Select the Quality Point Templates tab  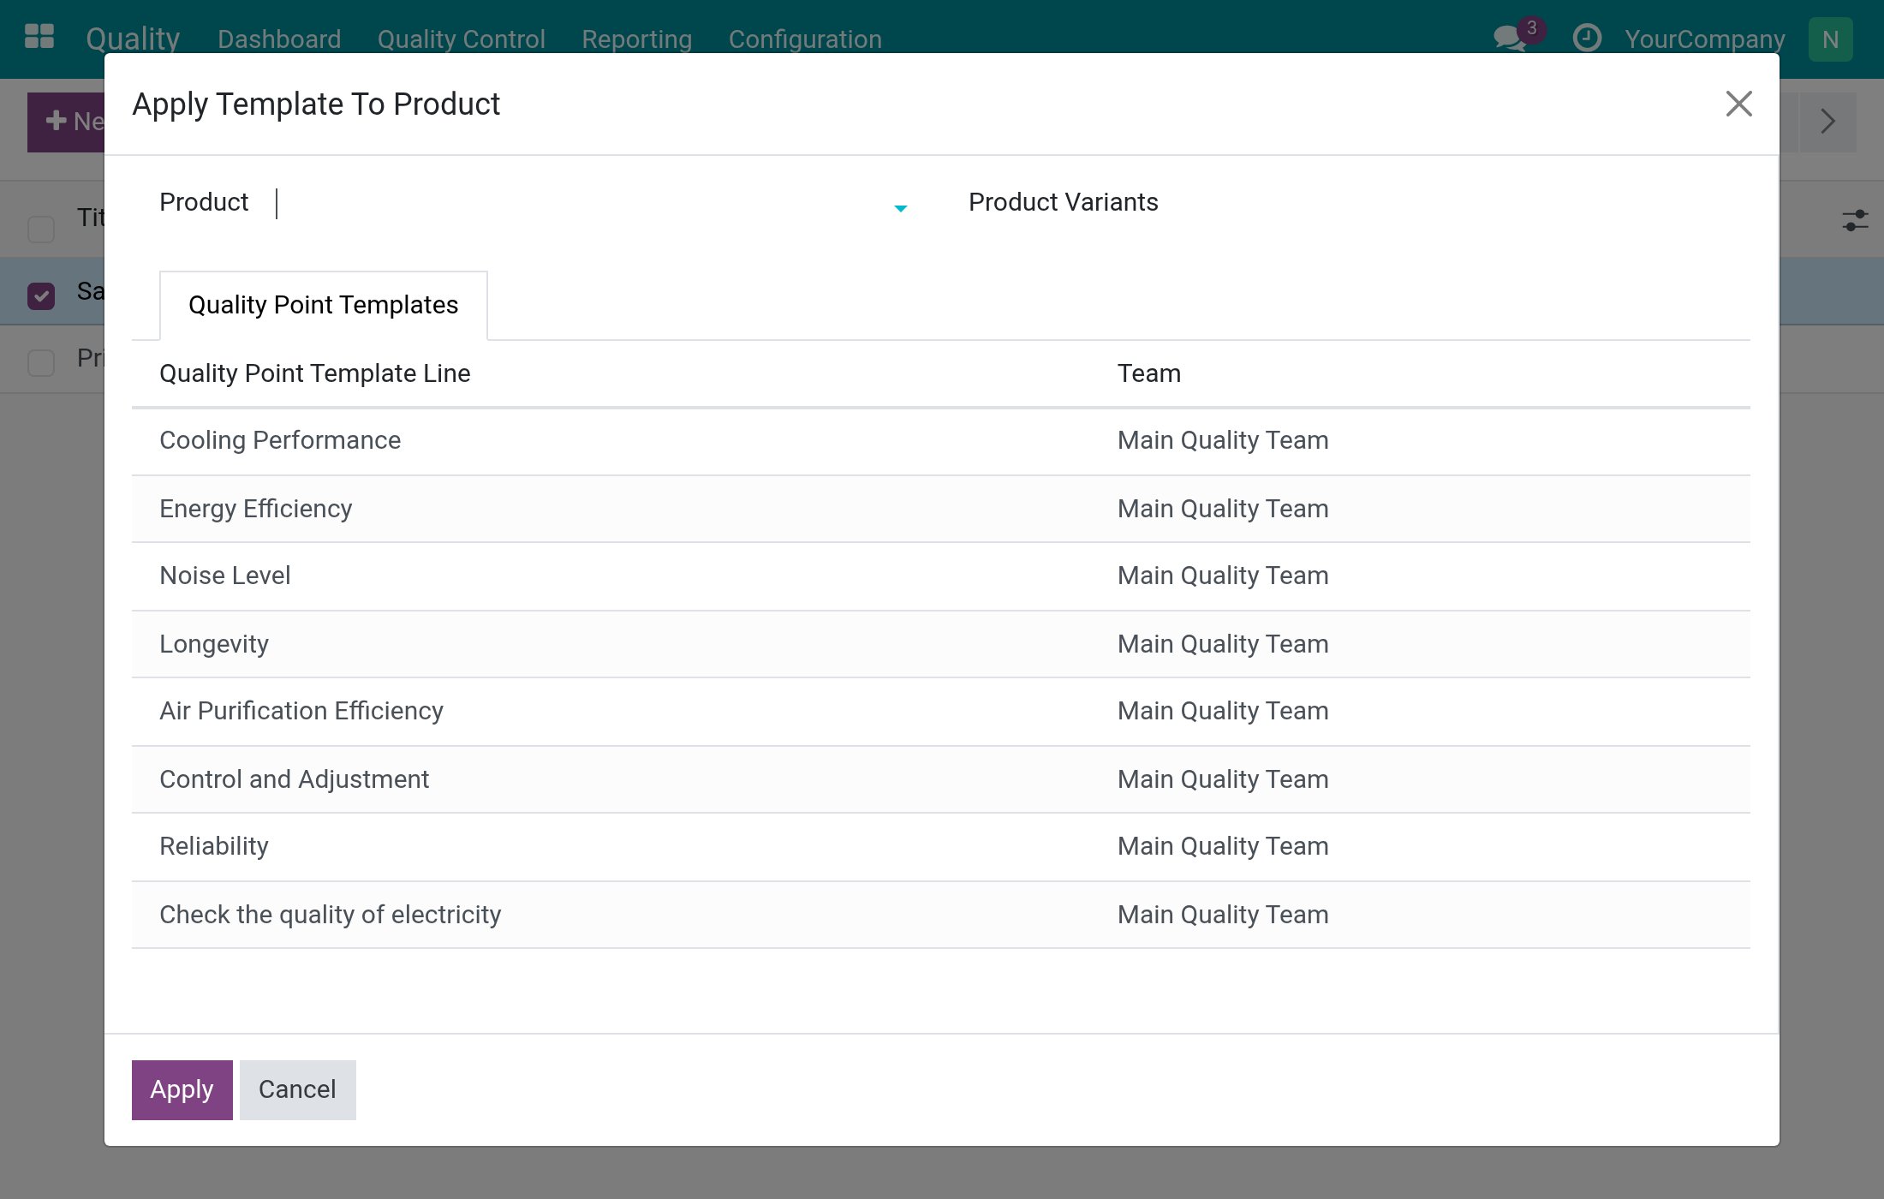pyautogui.click(x=324, y=305)
